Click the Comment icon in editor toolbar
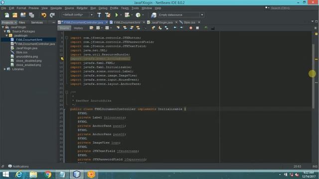 pyautogui.click(x=206, y=28)
